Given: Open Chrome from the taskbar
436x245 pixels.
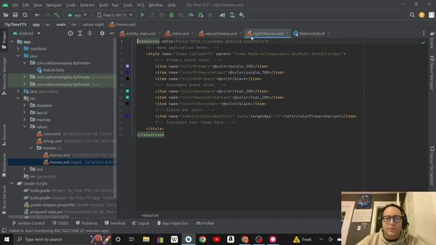Looking at the screenshot, I should 202,239.
